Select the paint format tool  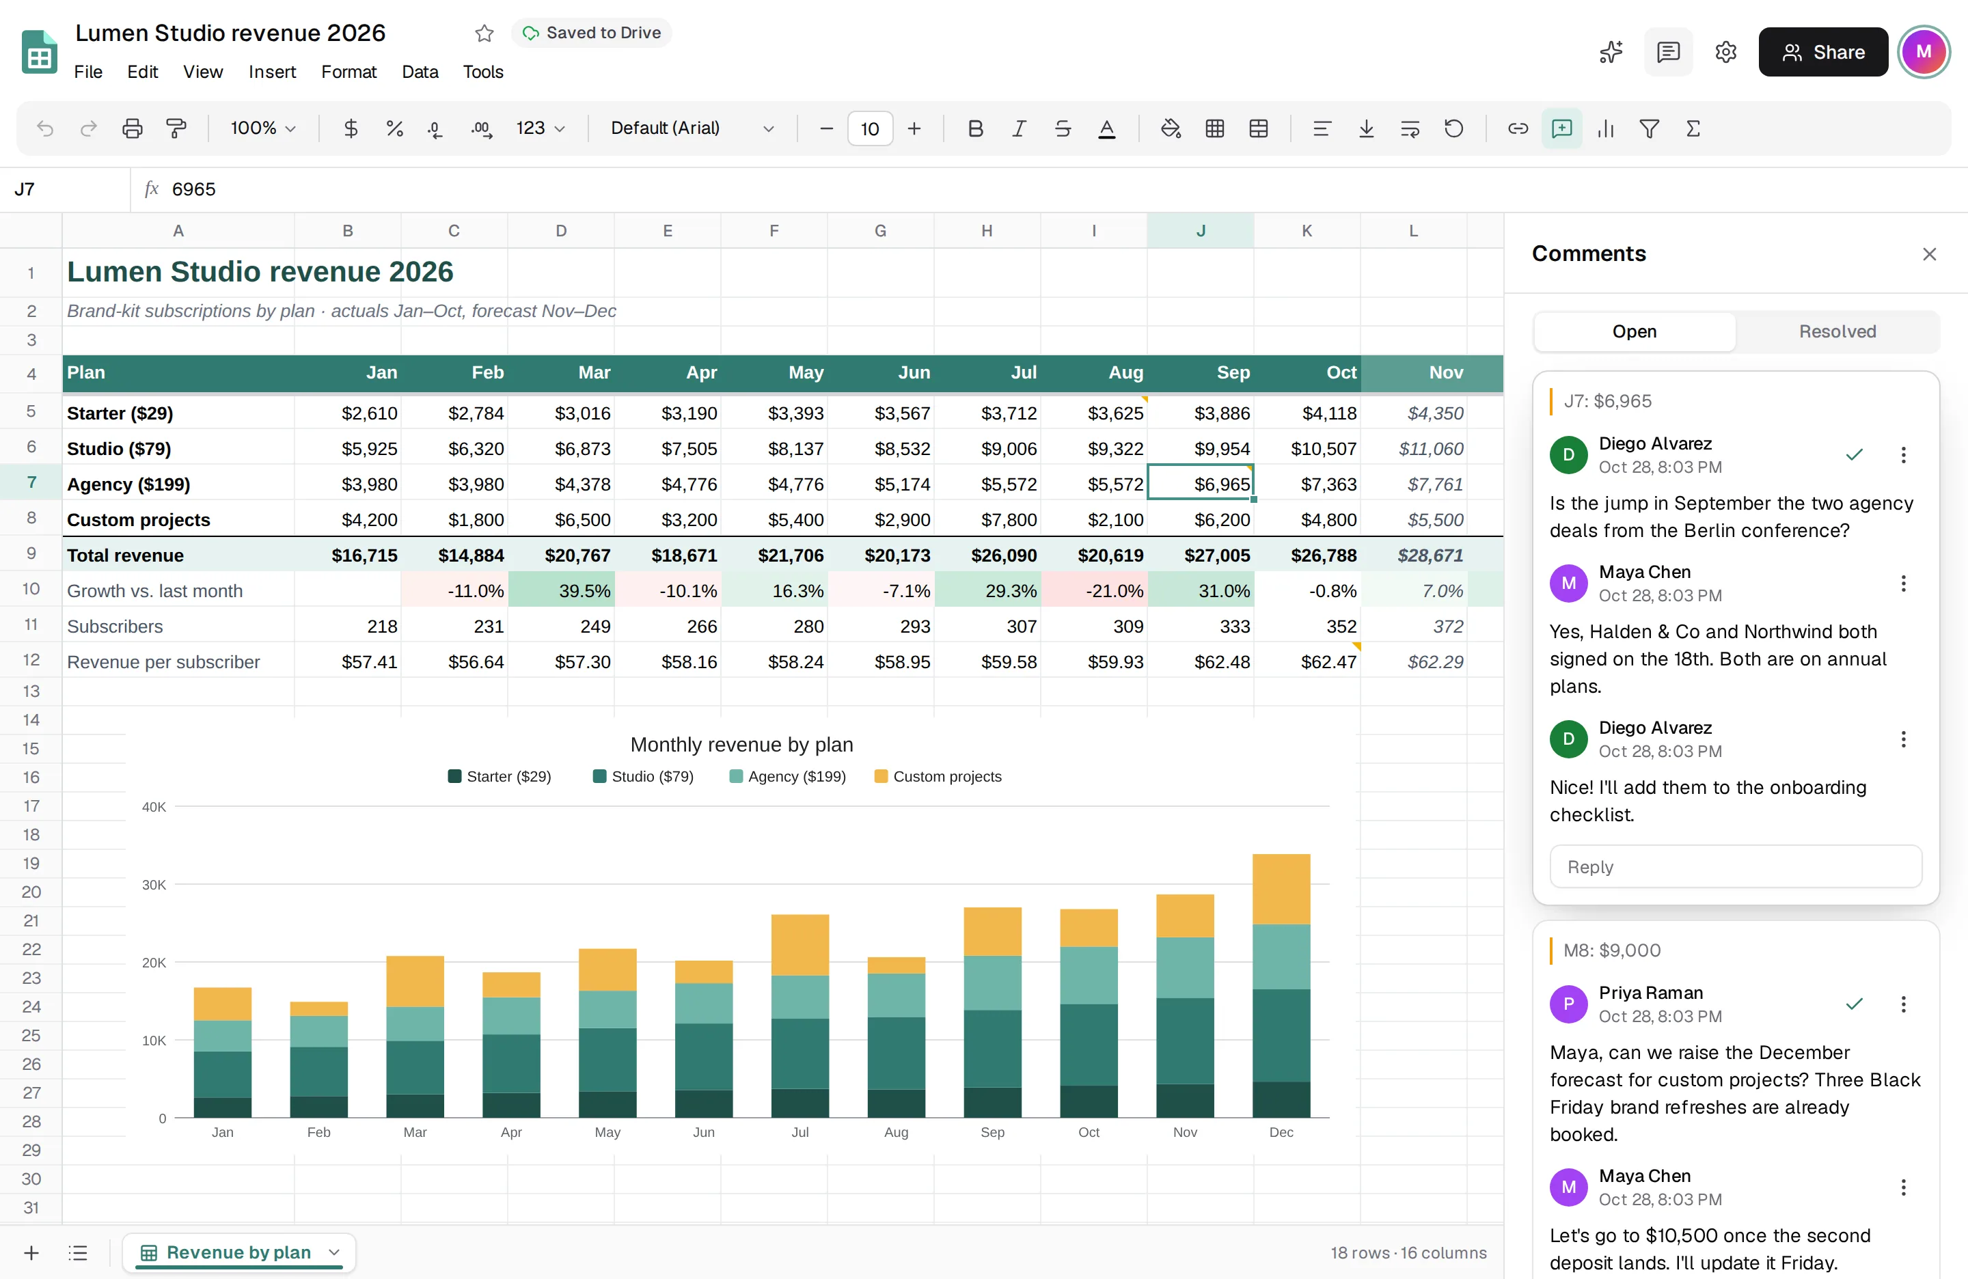176,128
